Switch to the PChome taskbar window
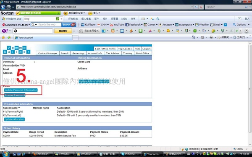252x157 pixels. [x=130, y=154]
